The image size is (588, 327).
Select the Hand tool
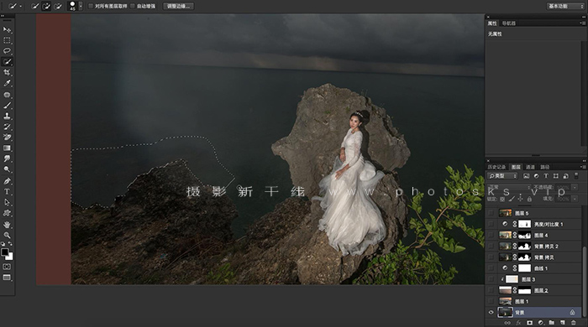[7, 225]
